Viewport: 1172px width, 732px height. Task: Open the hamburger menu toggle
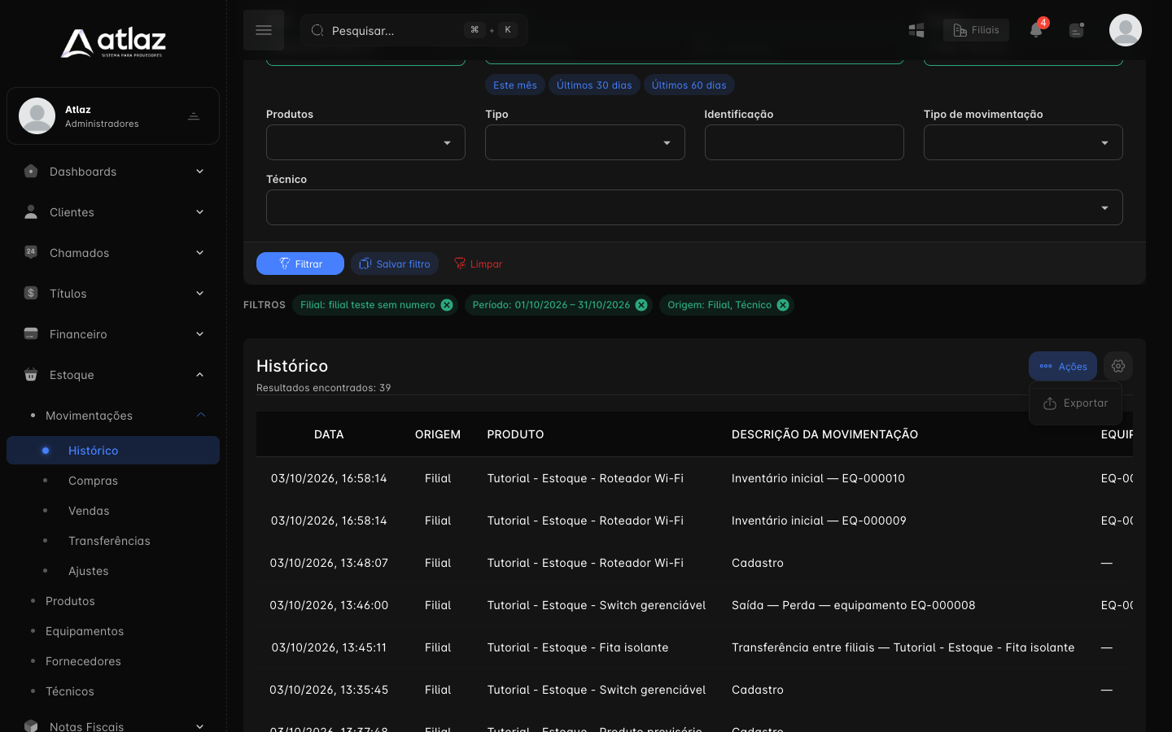coord(263,30)
